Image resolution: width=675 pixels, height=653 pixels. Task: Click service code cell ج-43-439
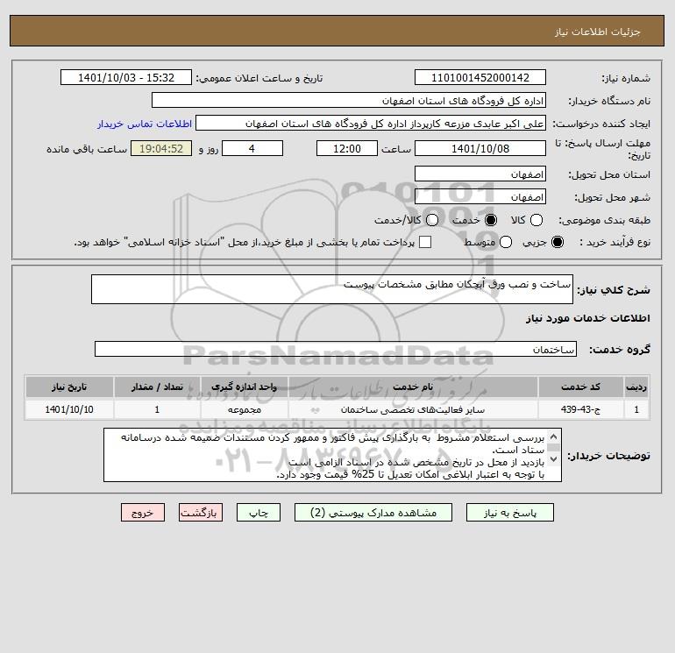[580, 409]
